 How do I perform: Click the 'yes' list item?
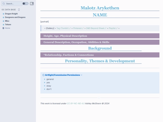click(48, 83)
